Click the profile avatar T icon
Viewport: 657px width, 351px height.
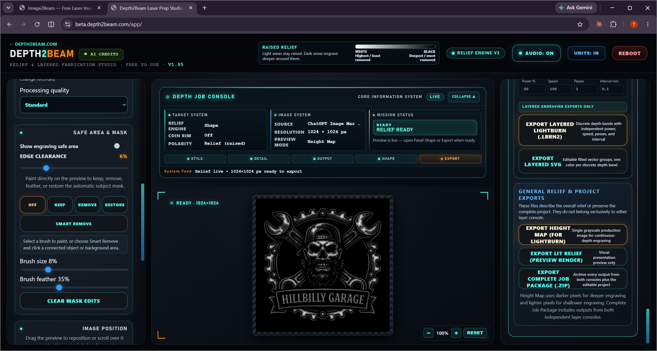pos(634,24)
